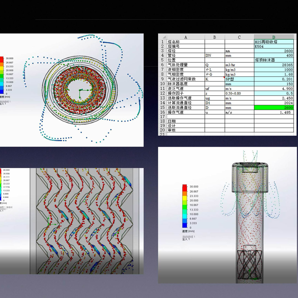Image resolution: width=298 pixels, height=298 pixels.
Task: Select row 9 header in the spreadsheet
Action: pos(162,79)
